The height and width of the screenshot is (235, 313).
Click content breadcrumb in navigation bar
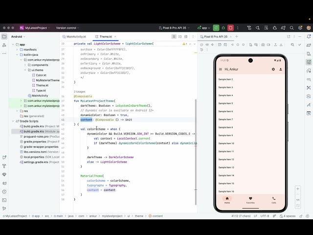click(156, 216)
